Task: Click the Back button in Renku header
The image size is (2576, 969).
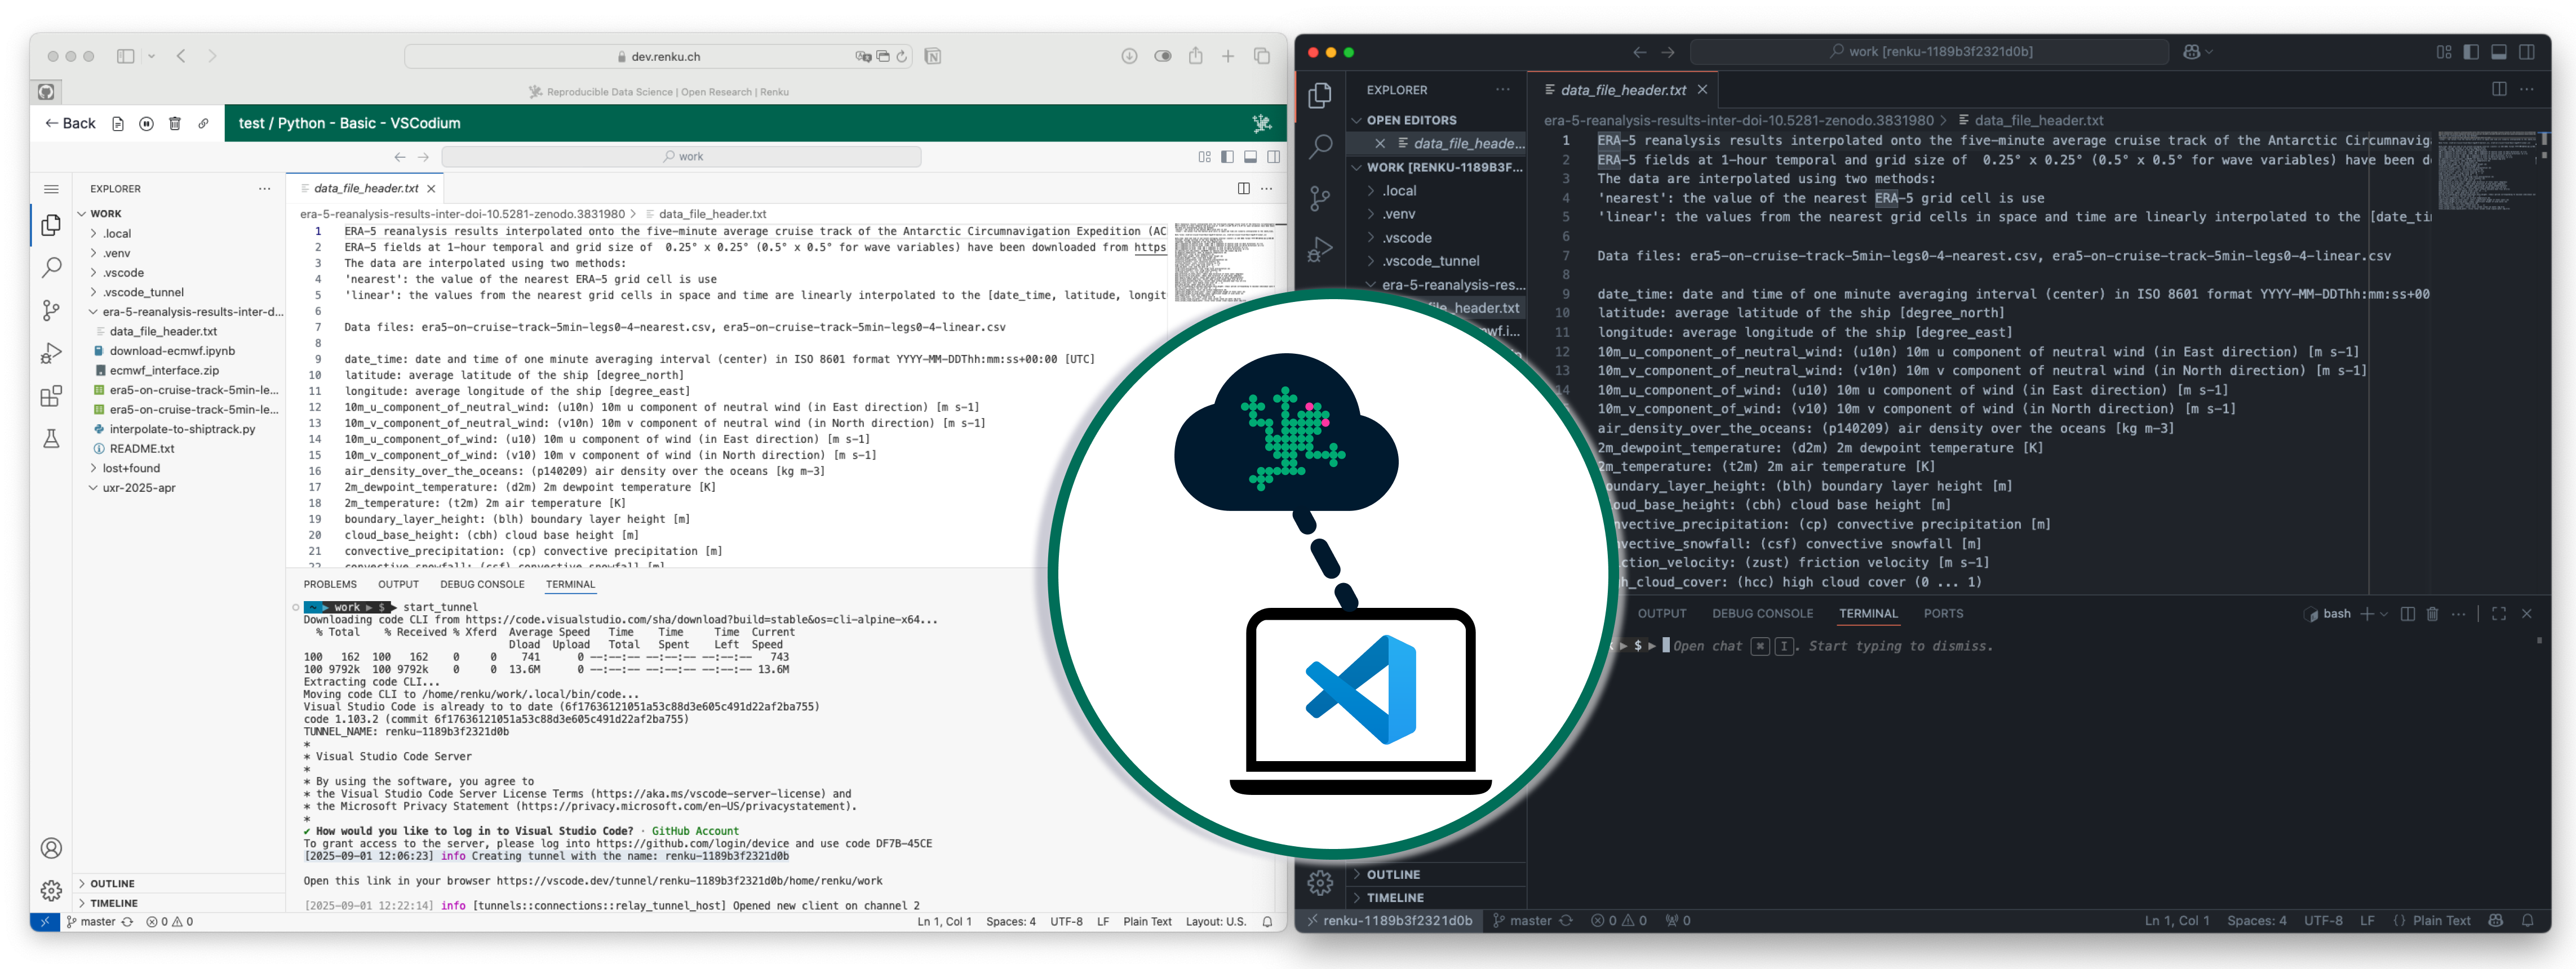Action: pyautogui.click(x=70, y=124)
